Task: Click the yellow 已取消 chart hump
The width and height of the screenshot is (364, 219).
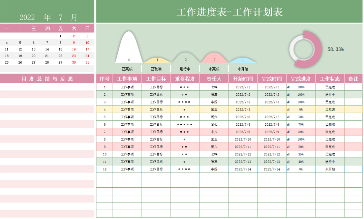Action: click(157, 60)
